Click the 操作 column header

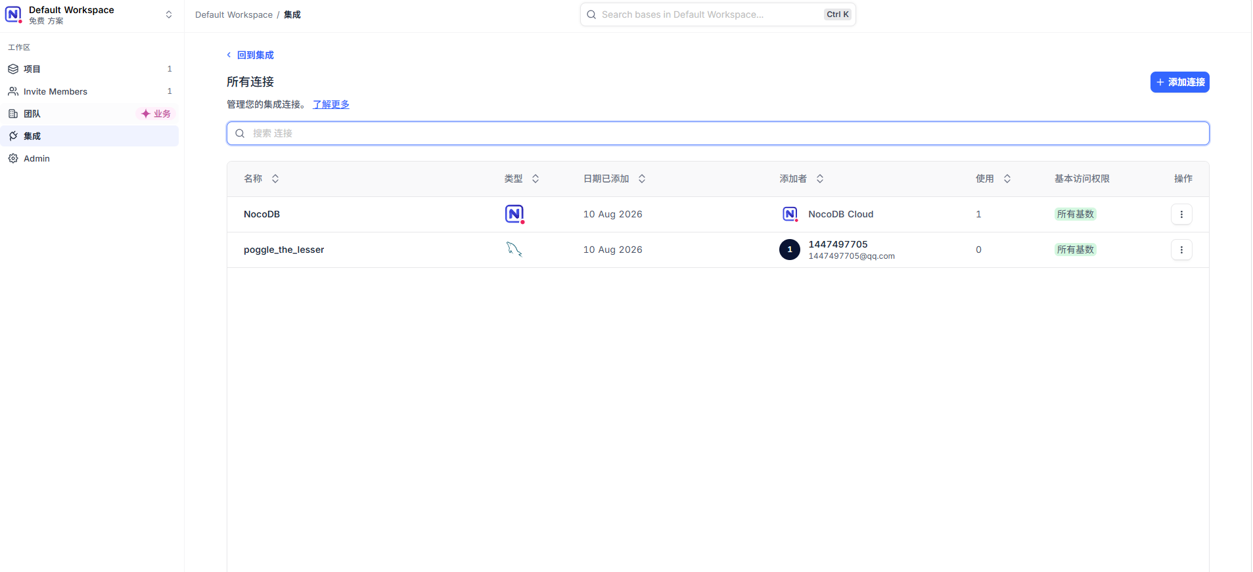tap(1183, 179)
